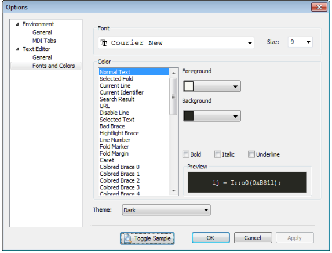Open the Background color dropdown arrow

[235, 116]
